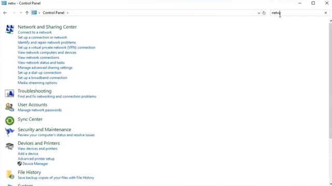Expand the address bar history dropdown
Image resolution: width=332 pixels, height=186 pixels.
[259, 13]
